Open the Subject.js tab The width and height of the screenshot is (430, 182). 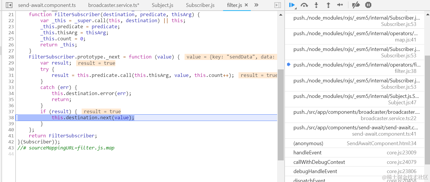(162, 5)
